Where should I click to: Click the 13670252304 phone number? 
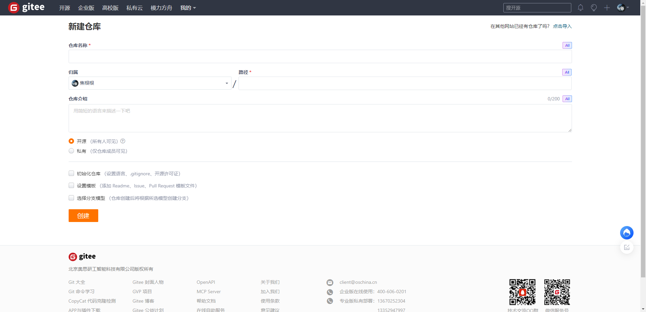pos(391,301)
